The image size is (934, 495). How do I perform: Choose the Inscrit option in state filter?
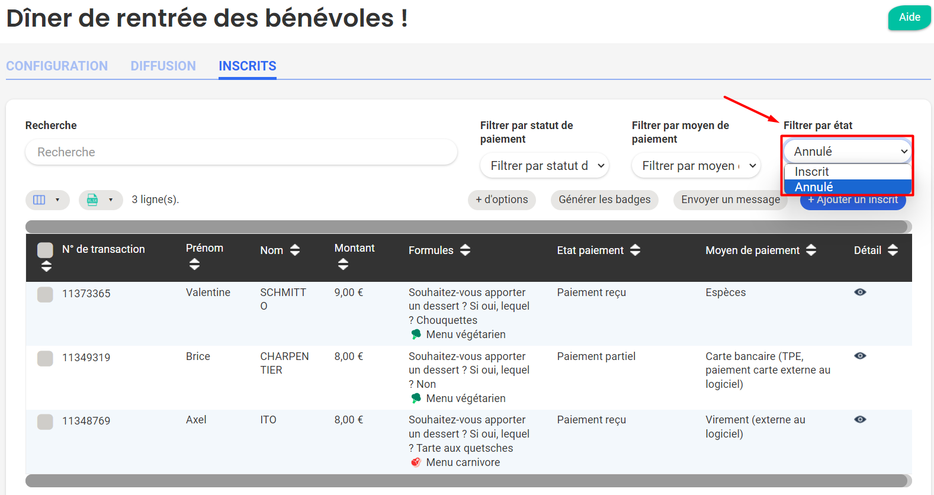click(812, 172)
